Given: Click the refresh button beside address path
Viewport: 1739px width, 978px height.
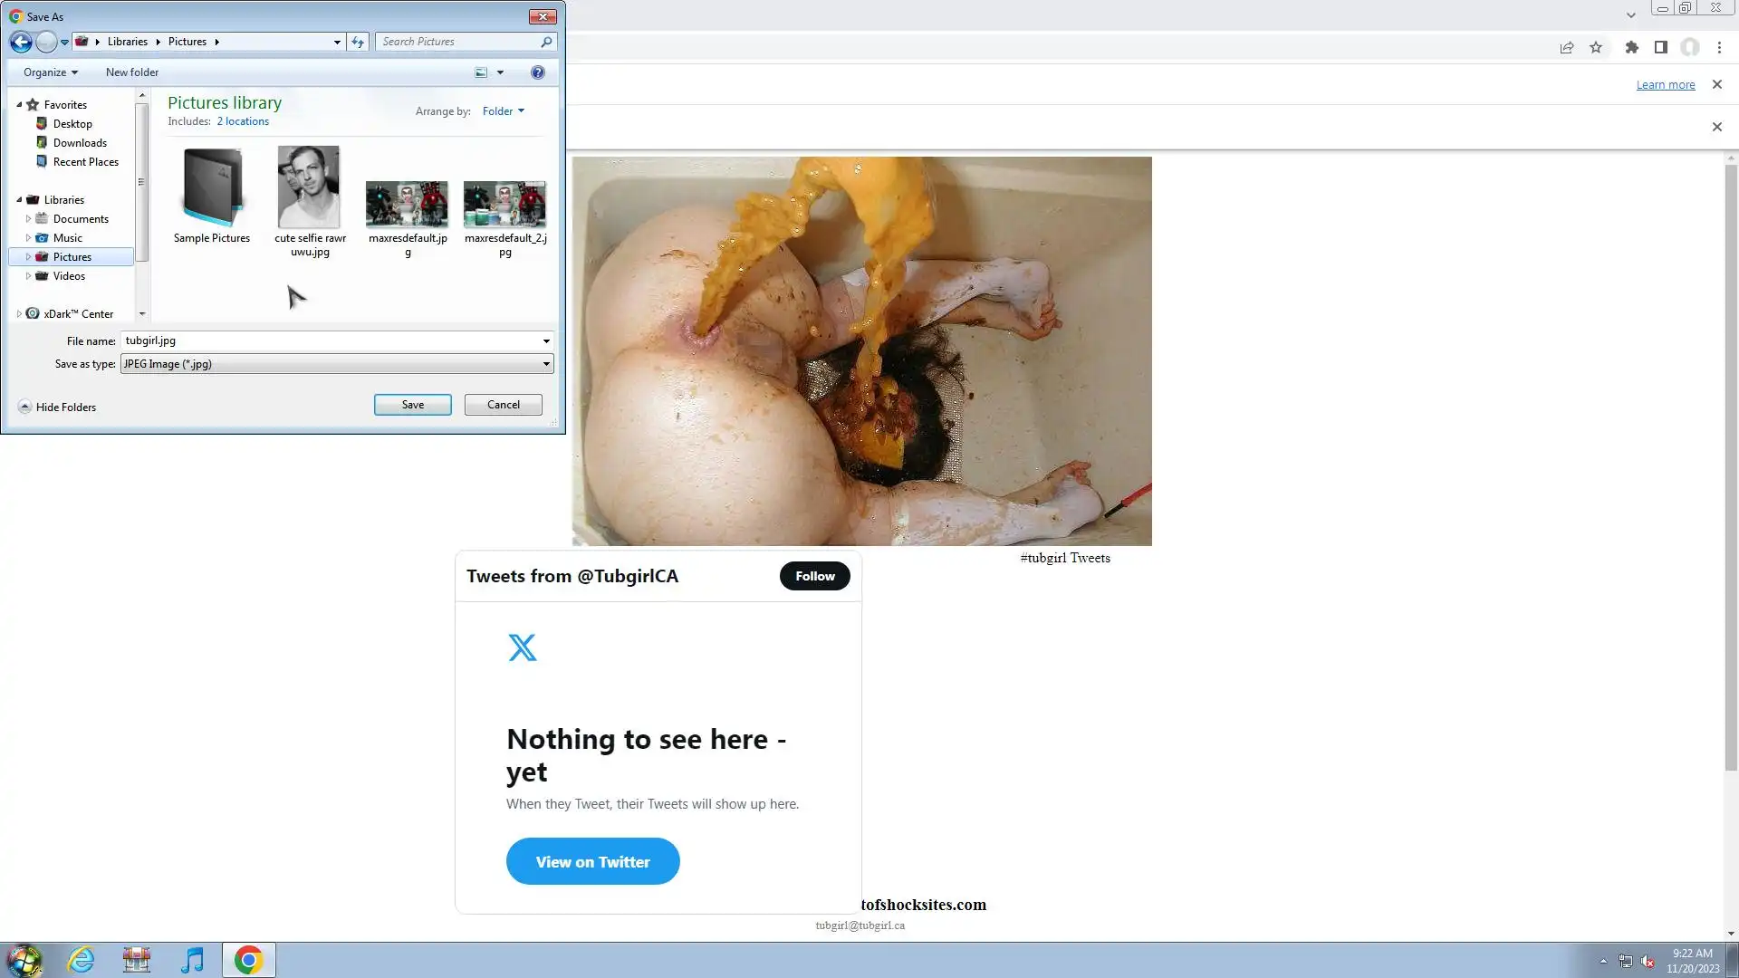Looking at the screenshot, I should point(358,42).
